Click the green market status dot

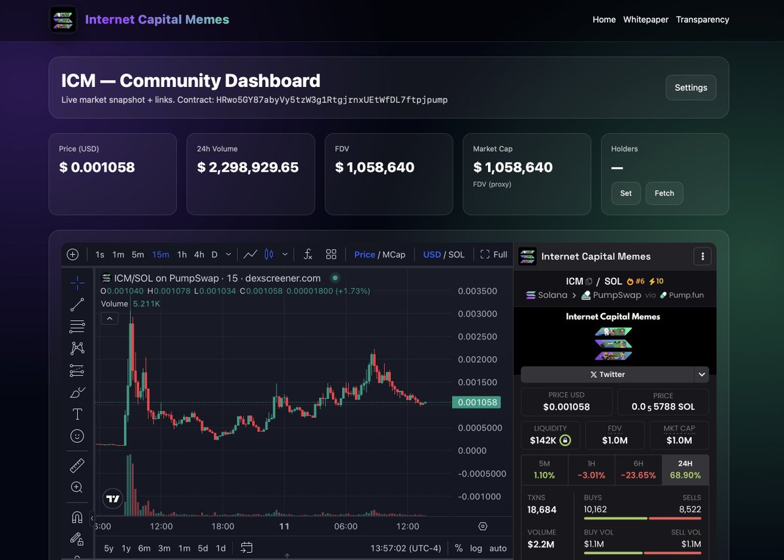(x=335, y=278)
